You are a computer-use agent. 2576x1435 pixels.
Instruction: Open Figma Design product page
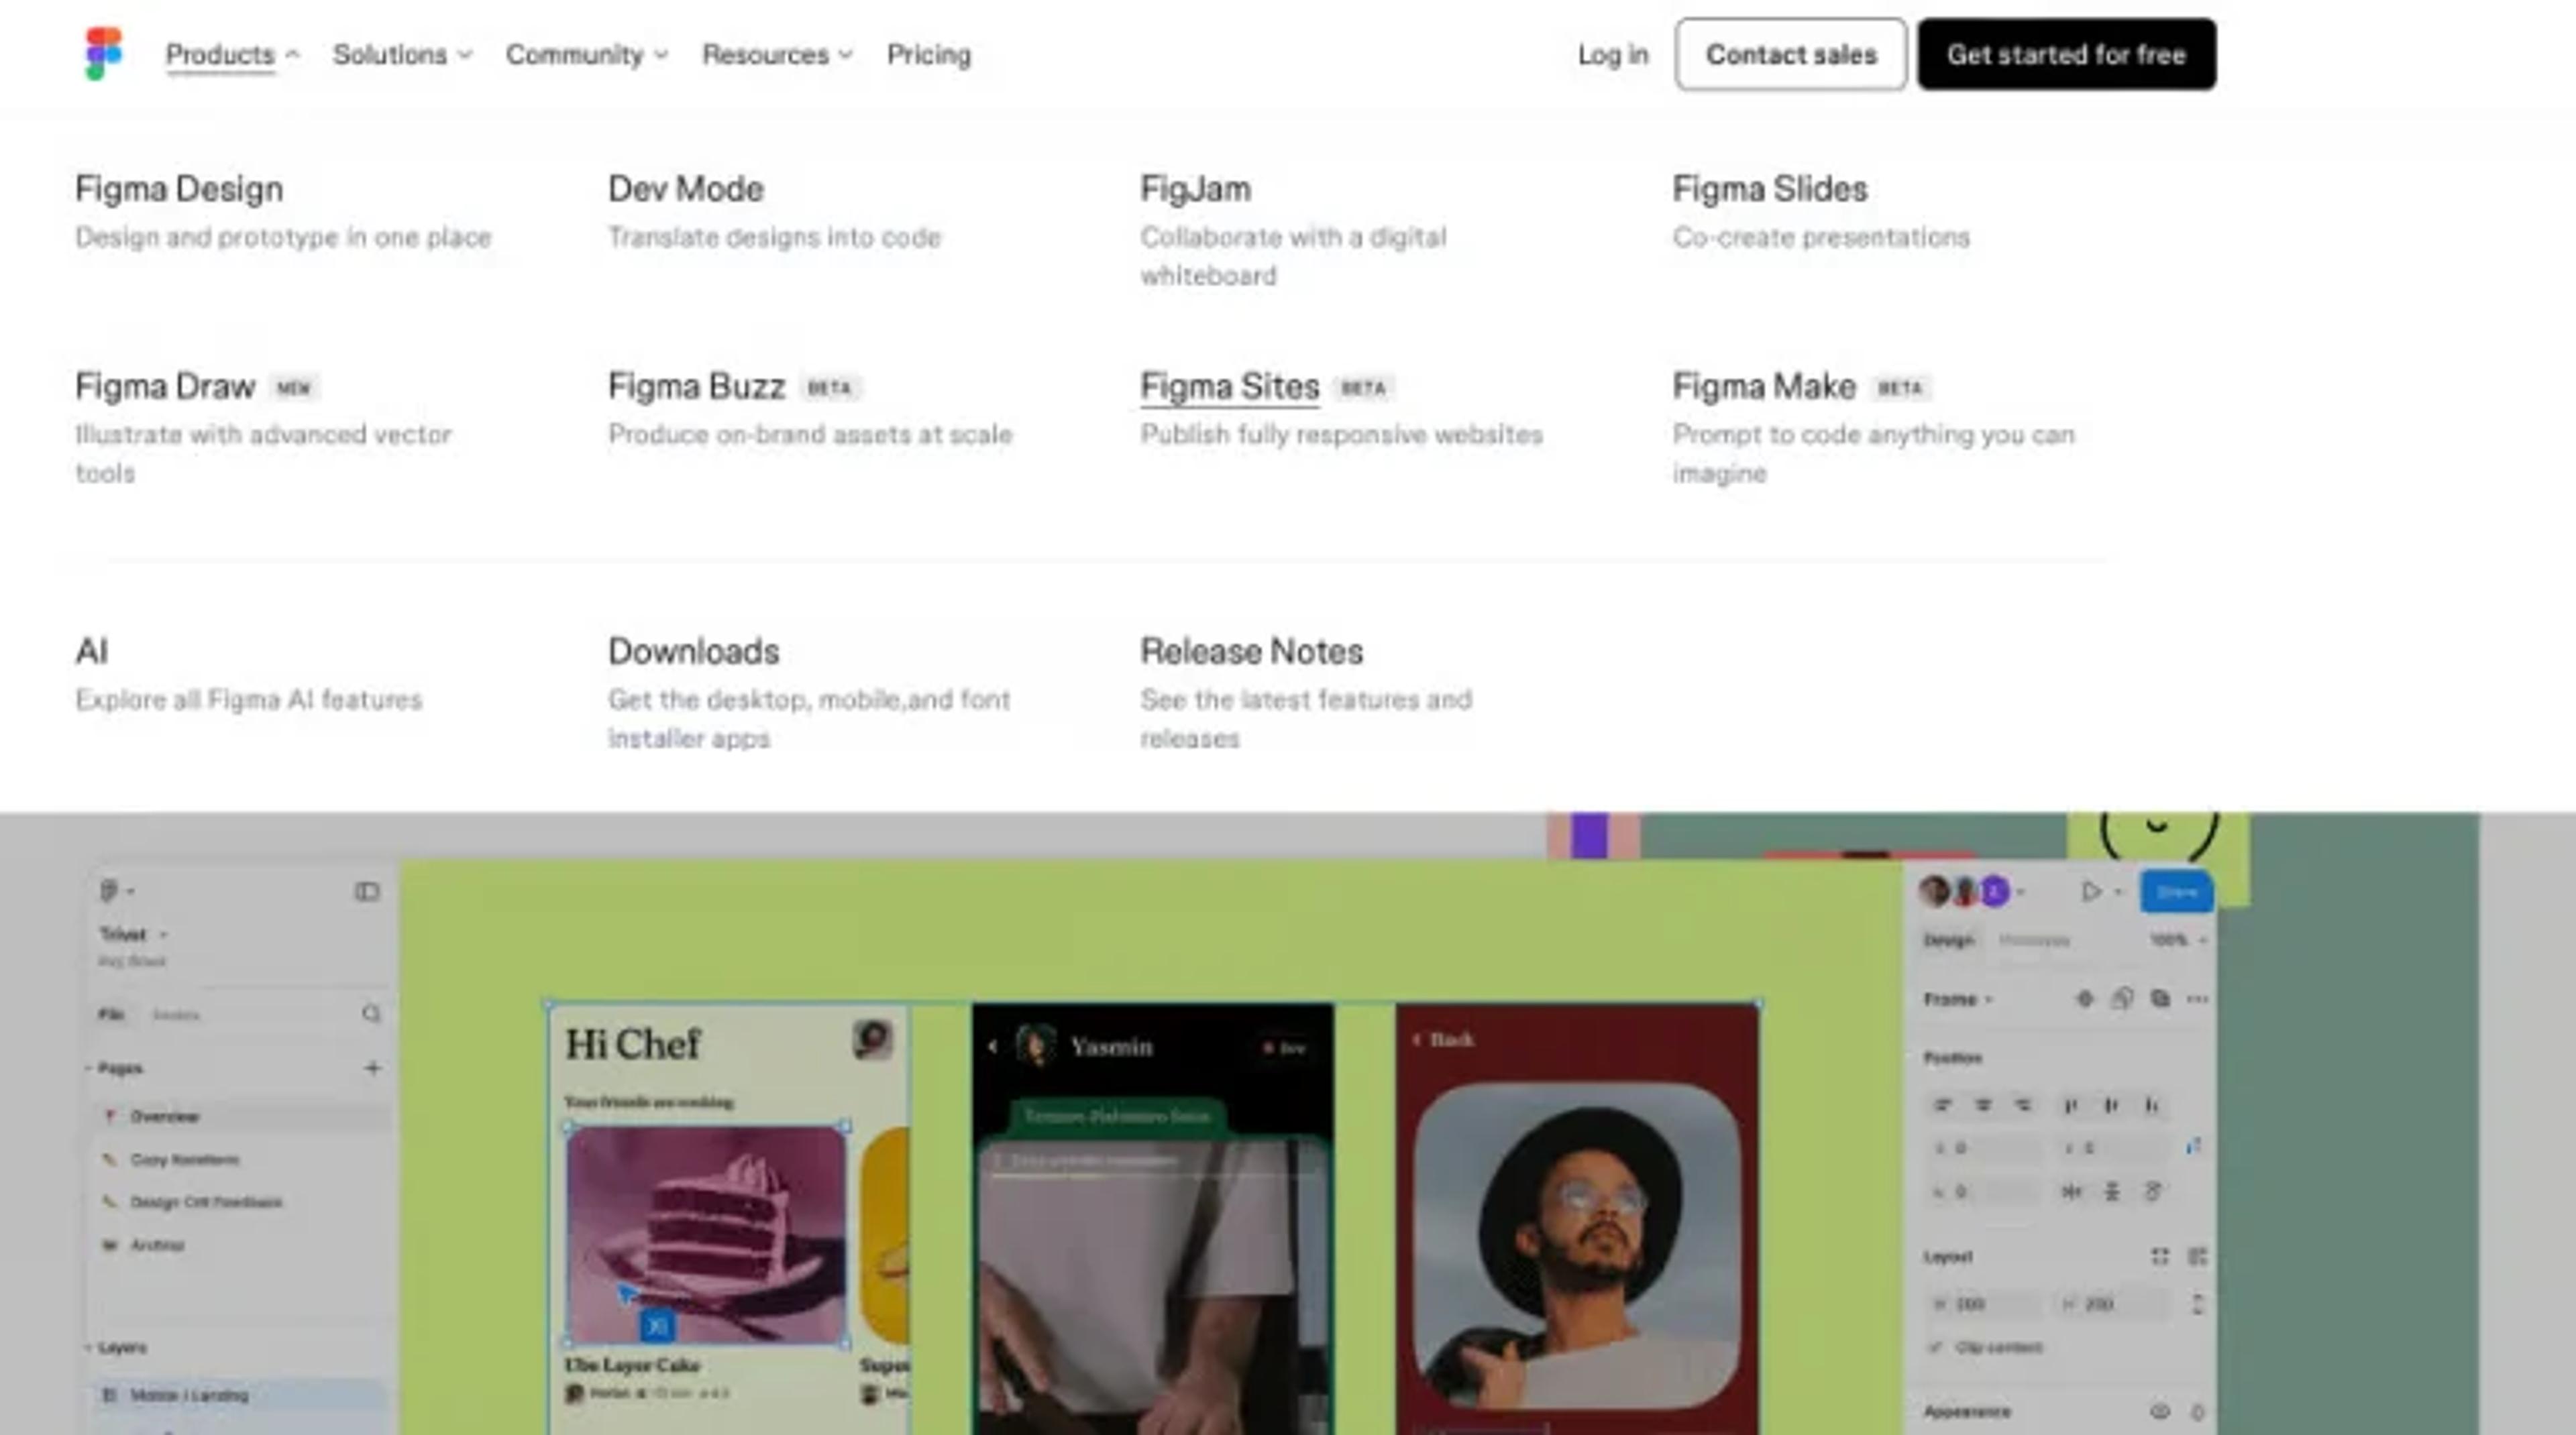pyautogui.click(x=179, y=189)
